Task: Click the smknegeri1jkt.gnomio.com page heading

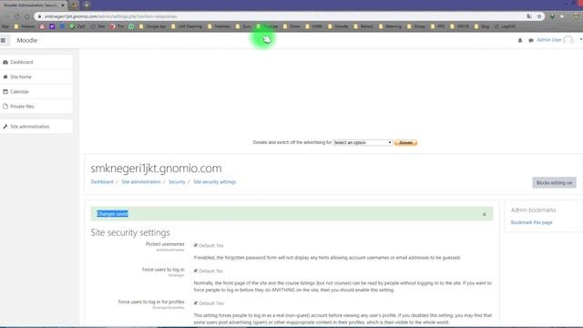Action: click(156, 168)
